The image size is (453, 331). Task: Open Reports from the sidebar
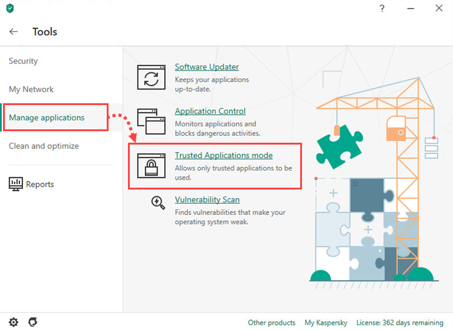pyautogui.click(x=40, y=184)
